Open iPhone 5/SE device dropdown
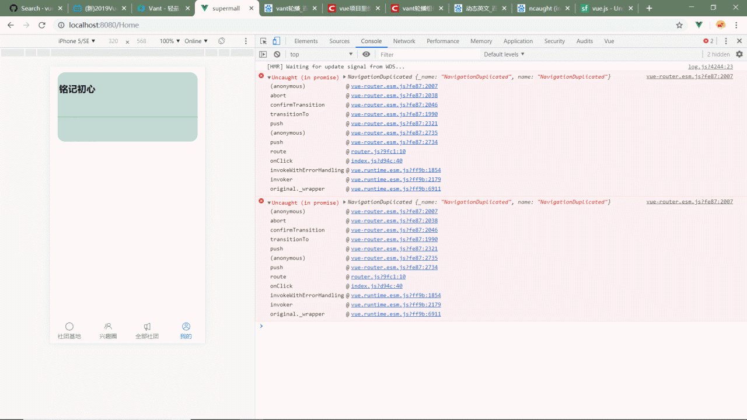The height and width of the screenshot is (420, 747). [77, 41]
